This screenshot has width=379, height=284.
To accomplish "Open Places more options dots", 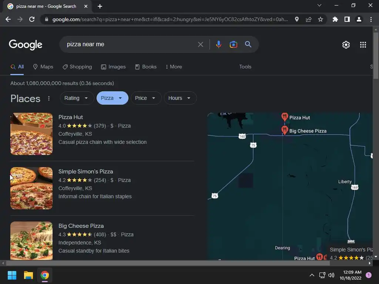I will point(49,98).
